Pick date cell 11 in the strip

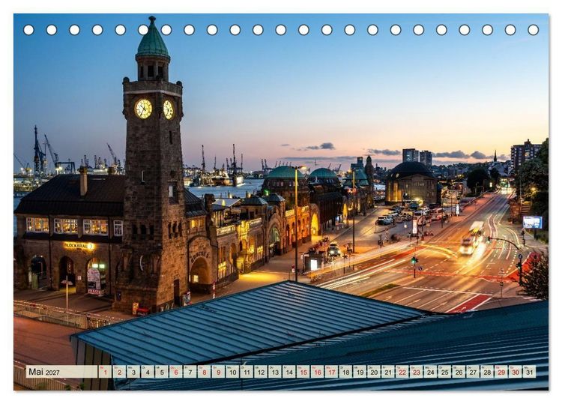(x=247, y=372)
